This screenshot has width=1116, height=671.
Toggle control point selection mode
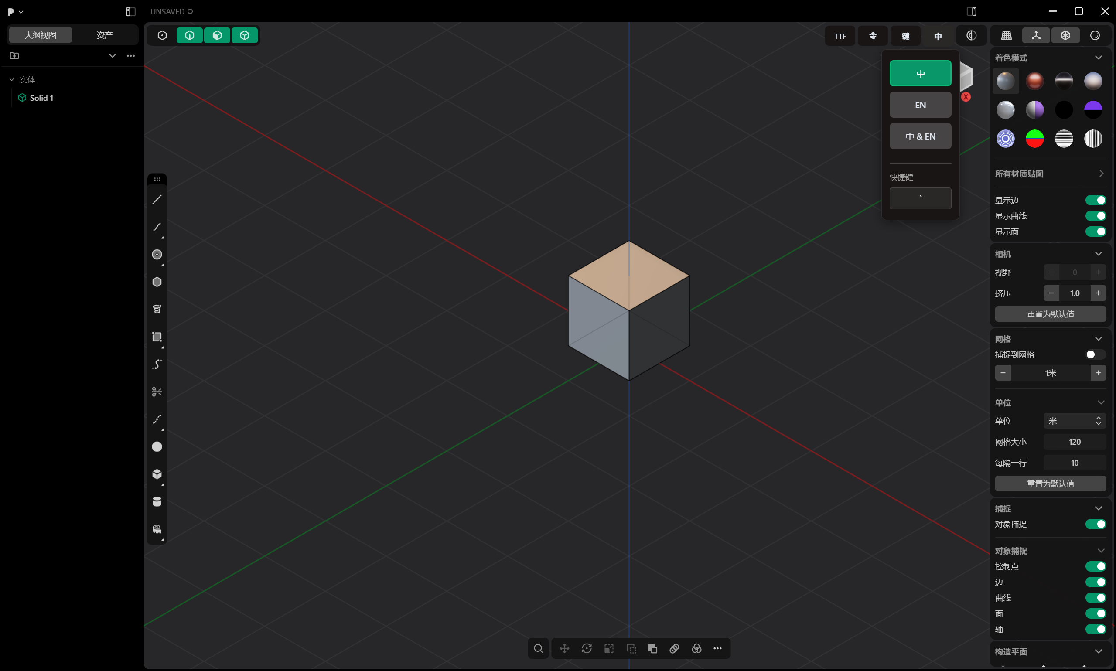click(162, 35)
